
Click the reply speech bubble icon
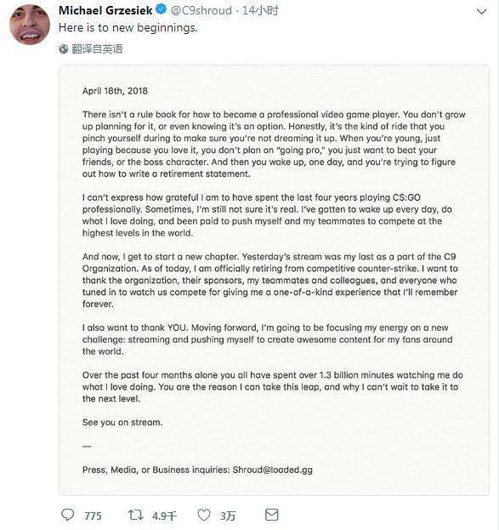67,515
